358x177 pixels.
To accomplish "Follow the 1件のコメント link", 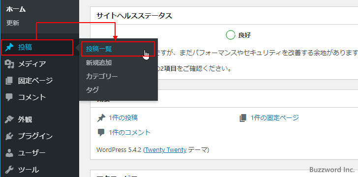I will 130,132.
